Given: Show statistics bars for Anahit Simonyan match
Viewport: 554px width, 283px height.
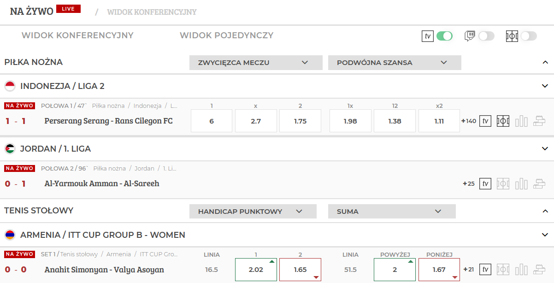Looking at the screenshot, I should point(521,270).
